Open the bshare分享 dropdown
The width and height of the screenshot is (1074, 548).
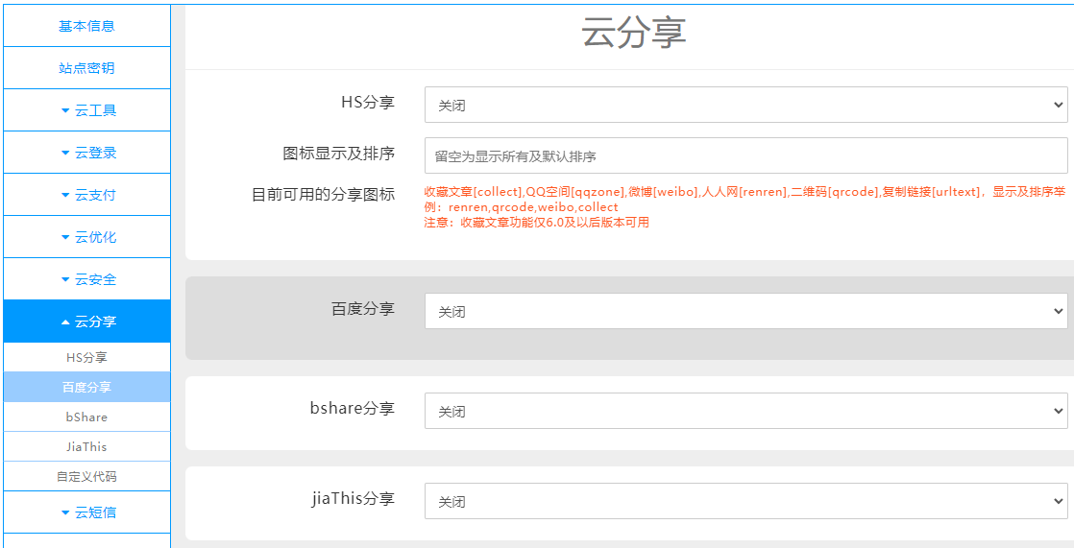point(745,411)
